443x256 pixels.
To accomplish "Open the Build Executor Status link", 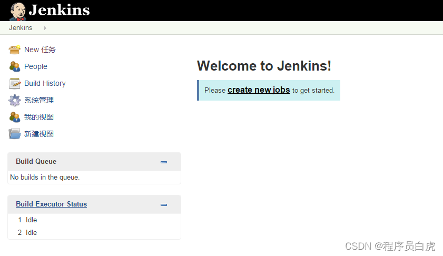I will click(52, 204).
